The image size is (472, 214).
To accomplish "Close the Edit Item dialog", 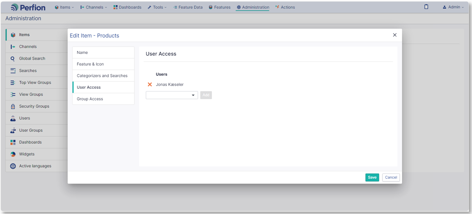I will (x=395, y=35).
